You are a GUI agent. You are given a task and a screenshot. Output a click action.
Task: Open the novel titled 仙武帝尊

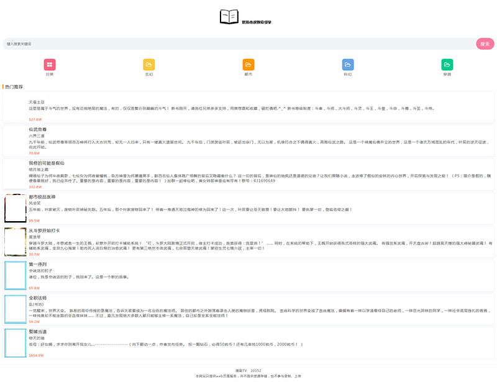(x=37, y=129)
